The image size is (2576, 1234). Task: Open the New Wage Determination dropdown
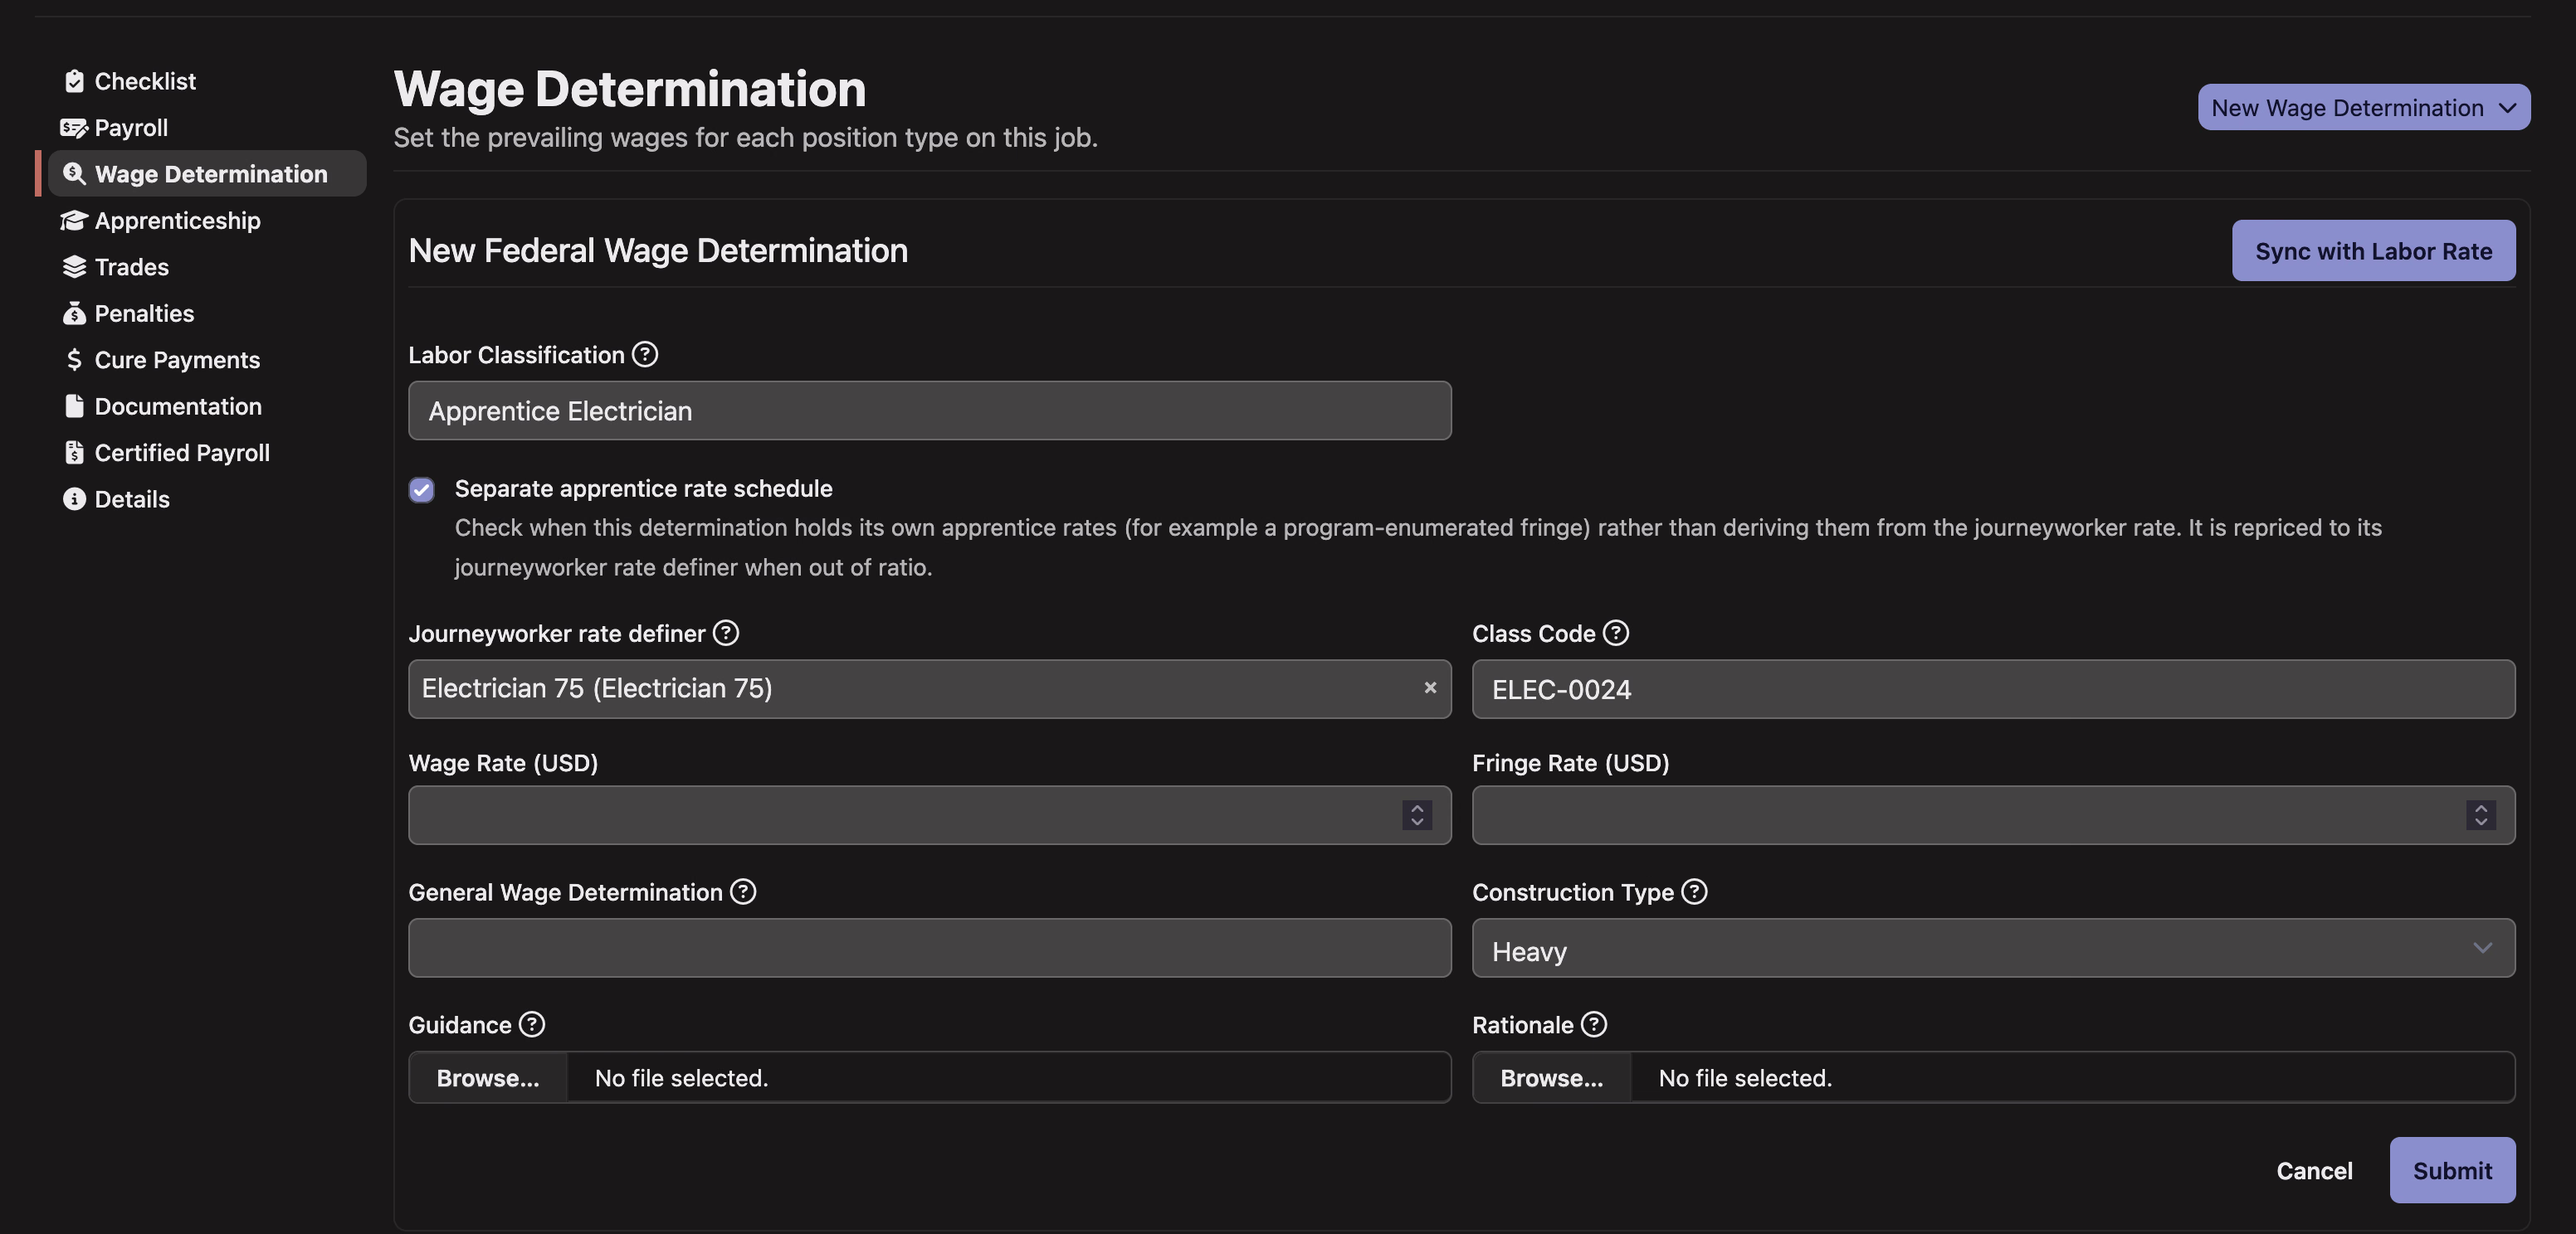[x=2364, y=108]
